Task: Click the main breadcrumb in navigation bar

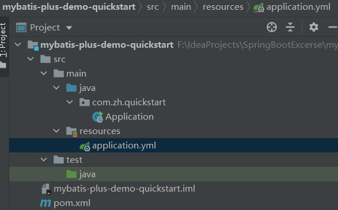Action: pos(181,7)
